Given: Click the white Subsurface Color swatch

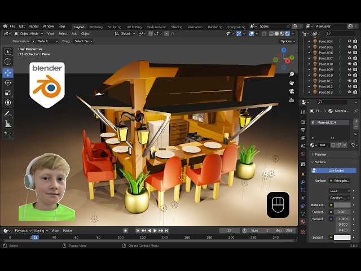Looking at the screenshot, I should pyautogui.click(x=342, y=237).
